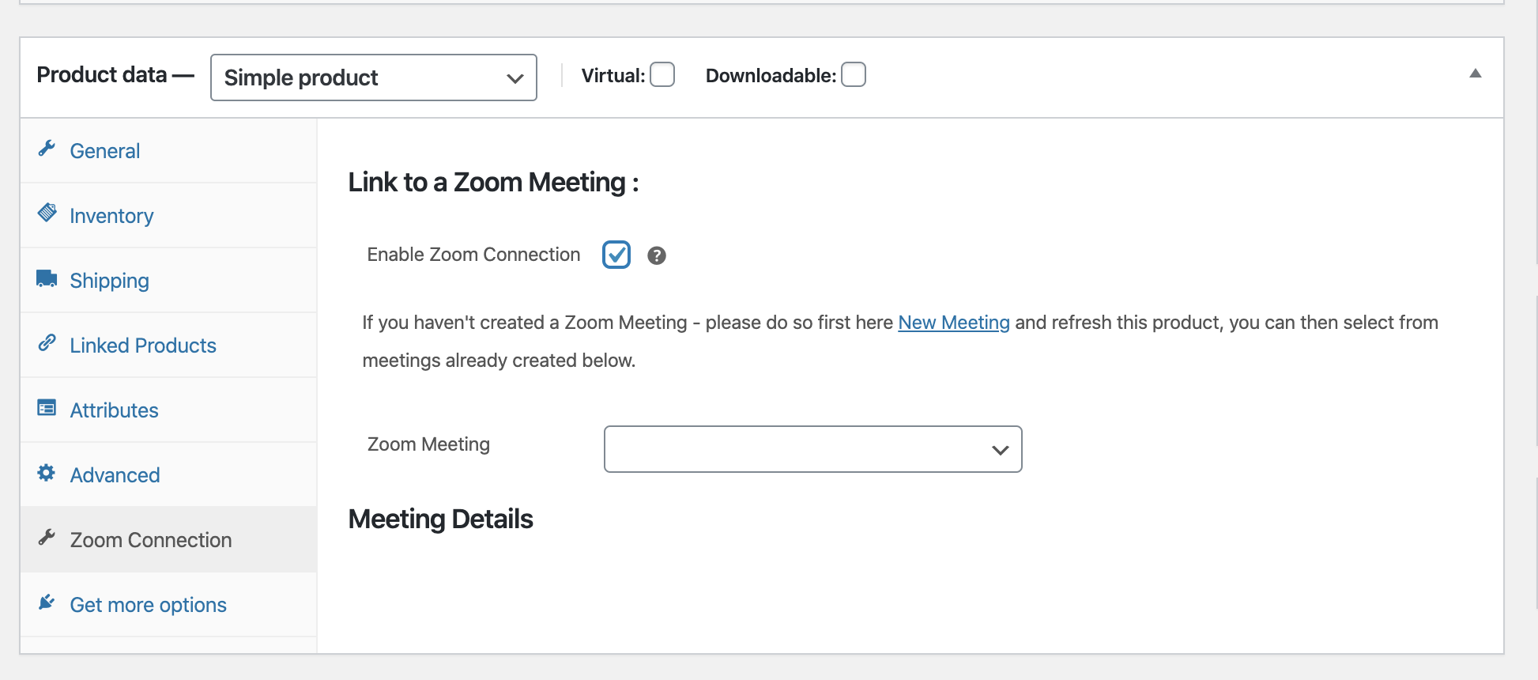Click the Advanced gear icon
This screenshot has width=1538, height=680.
[x=47, y=473]
